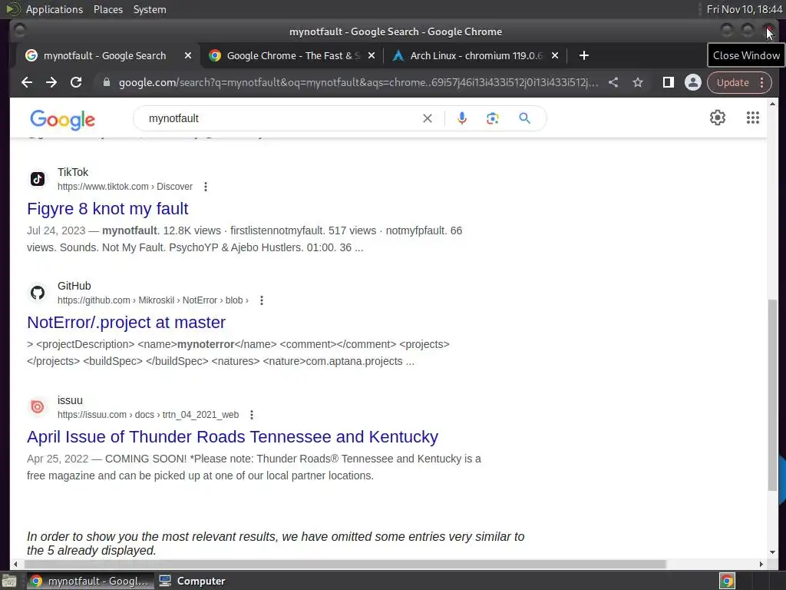Image resolution: width=786 pixels, height=590 pixels.
Task: Switch to Google Chrome - The Fast tab
Action: click(x=292, y=55)
